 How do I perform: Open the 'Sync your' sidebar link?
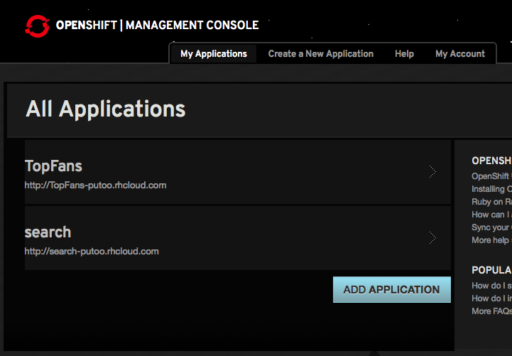coord(491,227)
